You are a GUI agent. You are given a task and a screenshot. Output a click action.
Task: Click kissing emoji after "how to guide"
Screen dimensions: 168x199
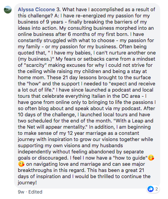151,158
